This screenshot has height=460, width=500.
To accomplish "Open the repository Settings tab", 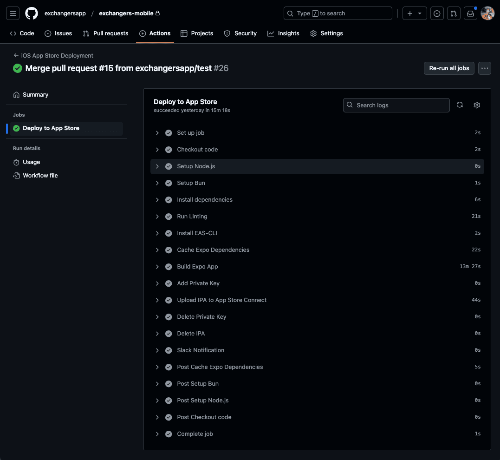I will click(326, 33).
